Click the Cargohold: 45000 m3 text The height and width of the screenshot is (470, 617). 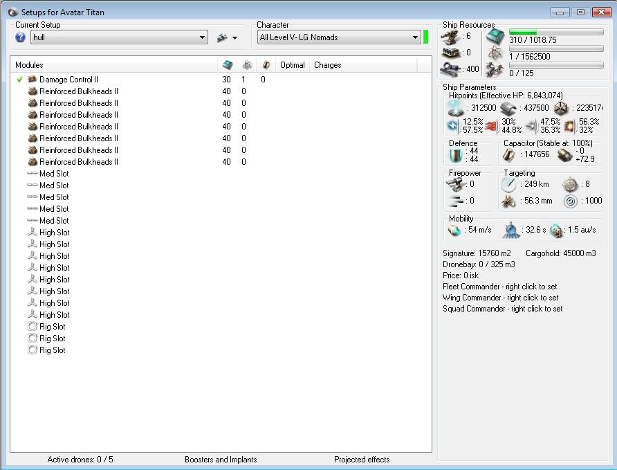[x=561, y=253]
